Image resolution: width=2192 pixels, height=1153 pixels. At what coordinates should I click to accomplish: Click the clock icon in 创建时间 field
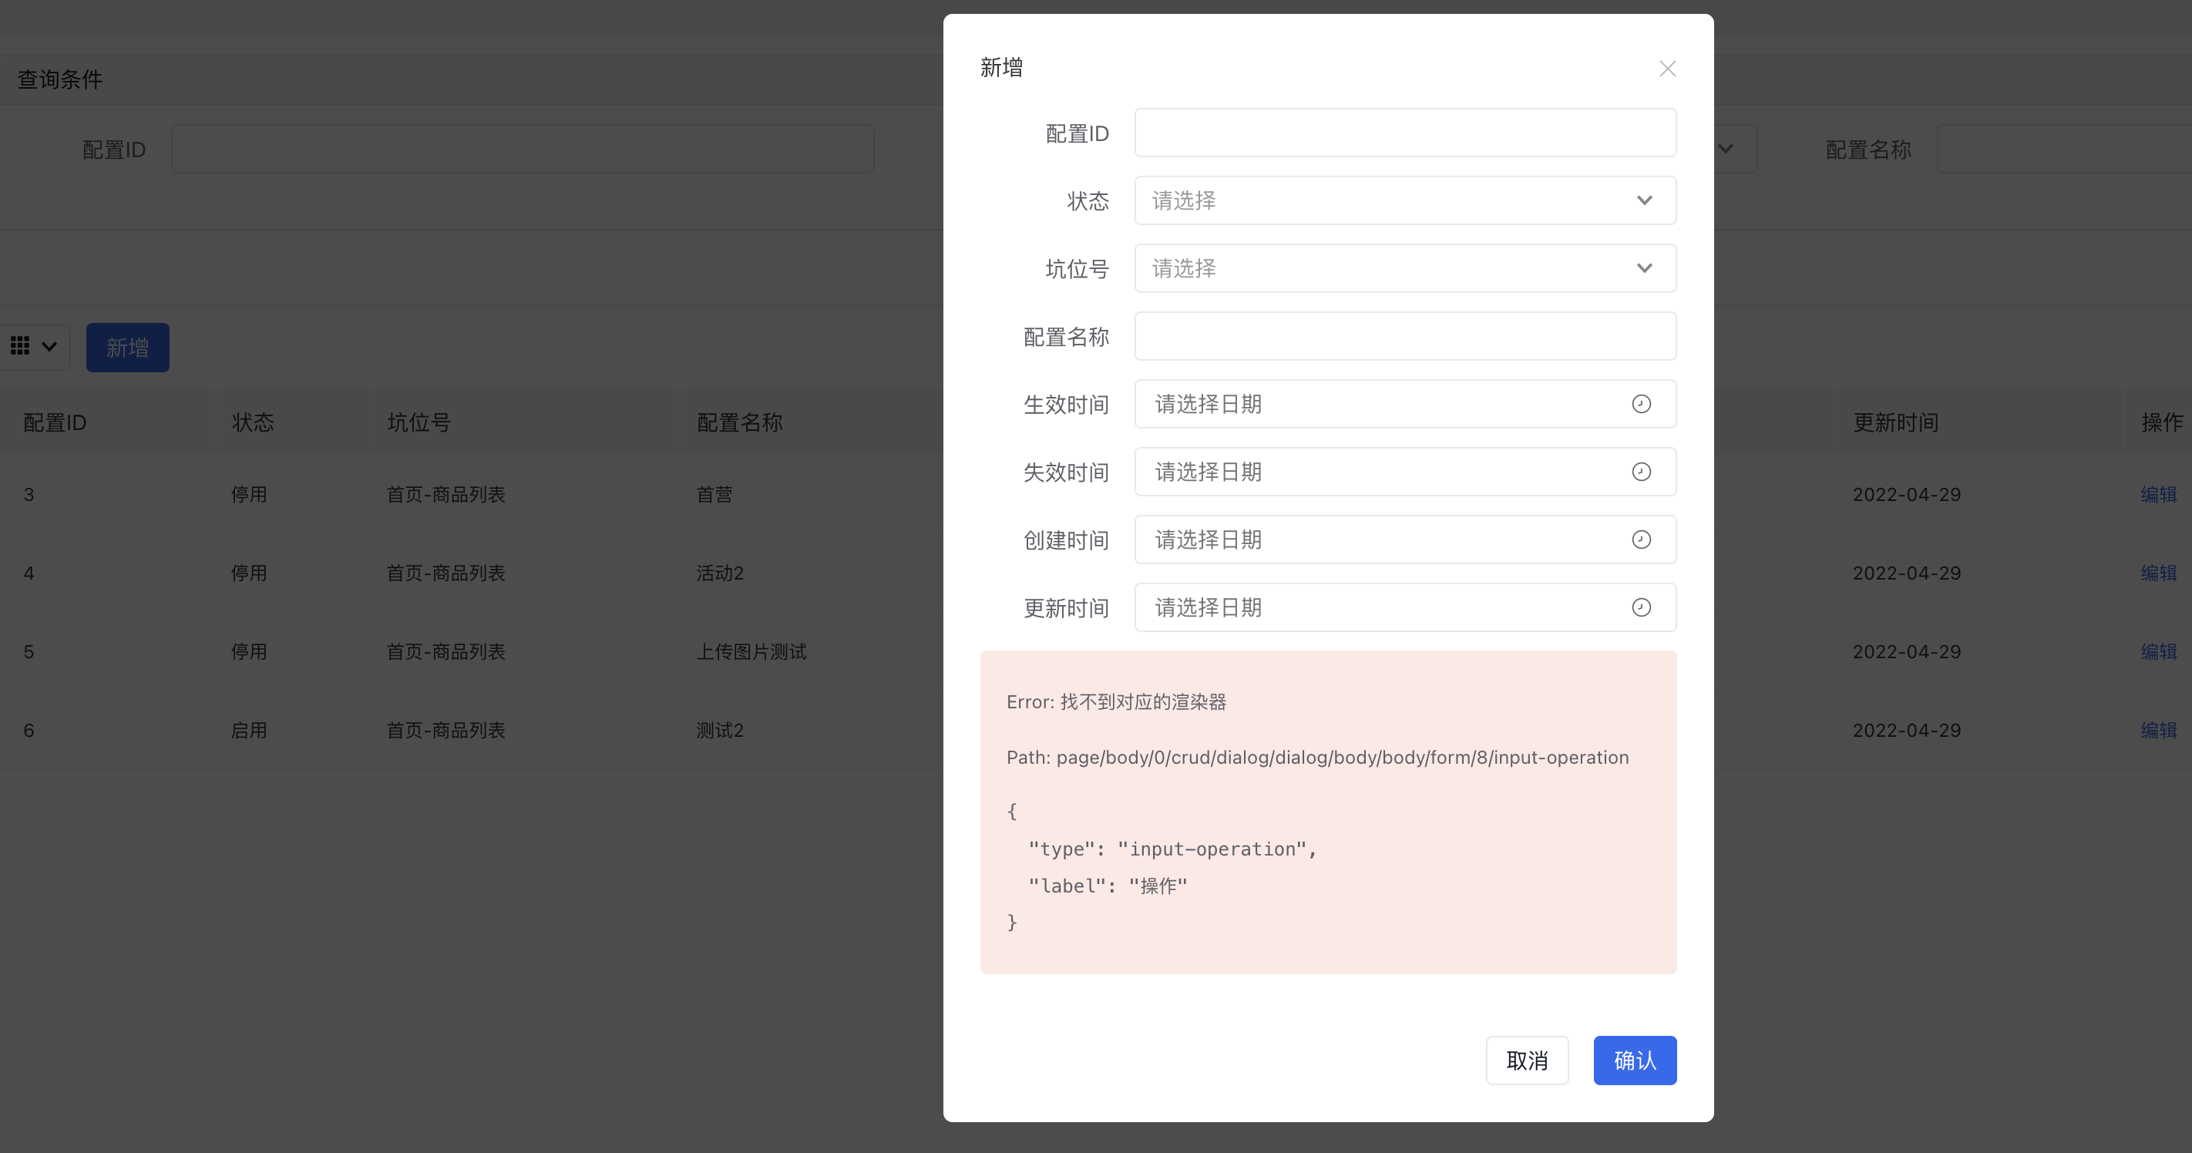point(1642,540)
